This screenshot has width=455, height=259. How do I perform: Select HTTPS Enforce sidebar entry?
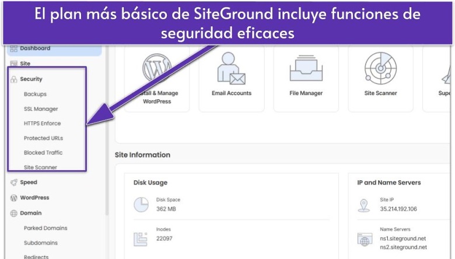(43, 123)
